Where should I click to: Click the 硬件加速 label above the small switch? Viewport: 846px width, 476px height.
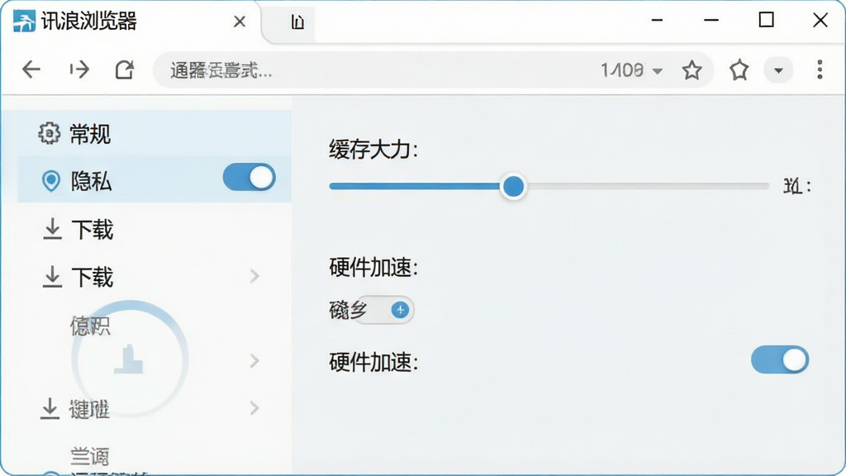click(x=373, y=267)
